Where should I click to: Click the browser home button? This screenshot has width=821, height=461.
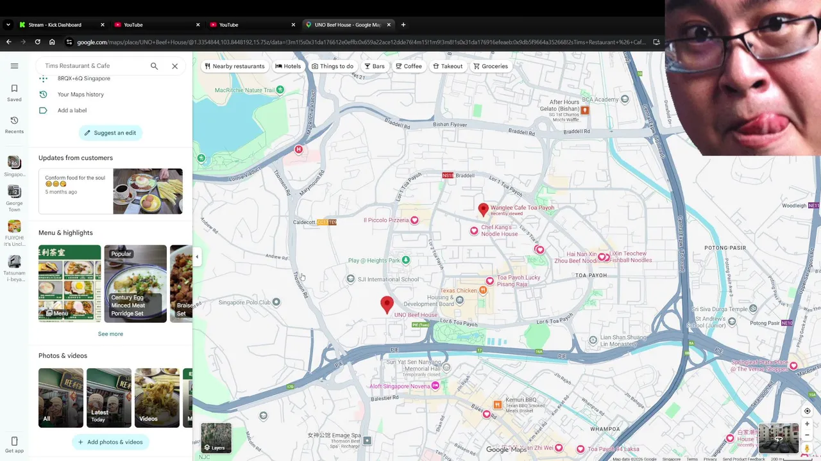52,42
